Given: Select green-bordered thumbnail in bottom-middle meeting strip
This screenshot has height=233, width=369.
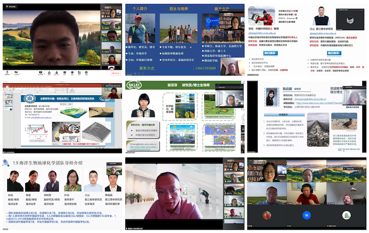Looking at the screenshot, I should (x=234, y=213).
